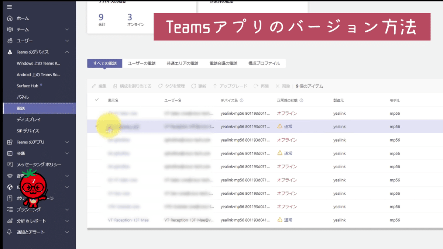Viewport: 443px width, 249px height.
Task: Sort by 製造元 column header
Action: tap(339, 100)
